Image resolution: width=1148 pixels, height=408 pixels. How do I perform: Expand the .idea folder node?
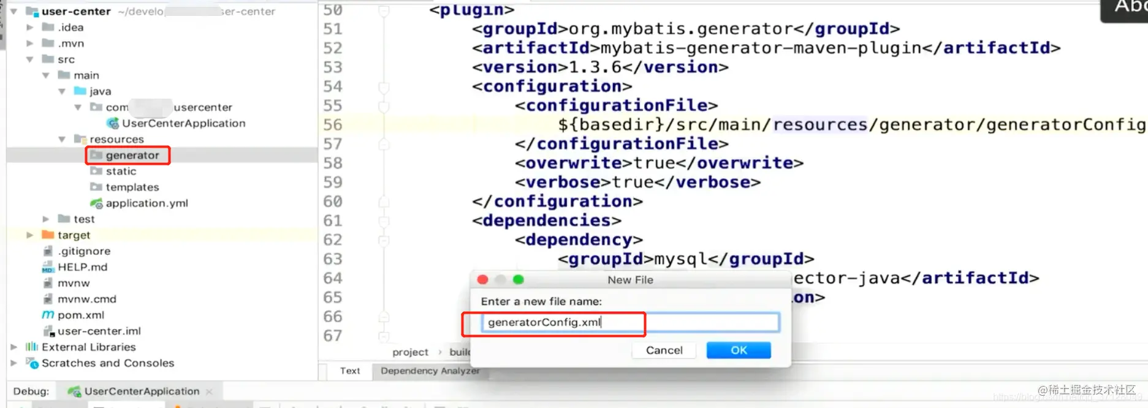pyautogui.click(x=29, y=27)
